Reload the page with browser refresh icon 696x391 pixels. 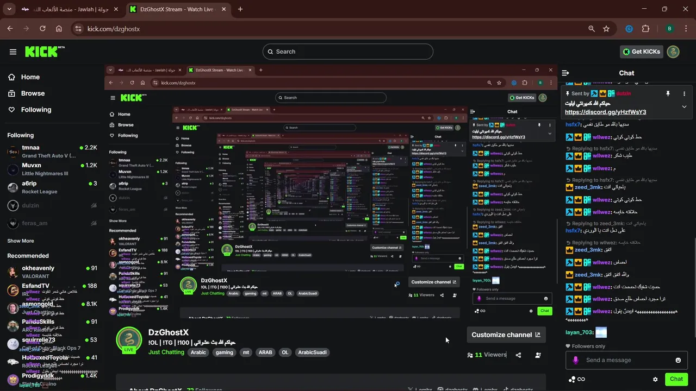click(42, 29)
